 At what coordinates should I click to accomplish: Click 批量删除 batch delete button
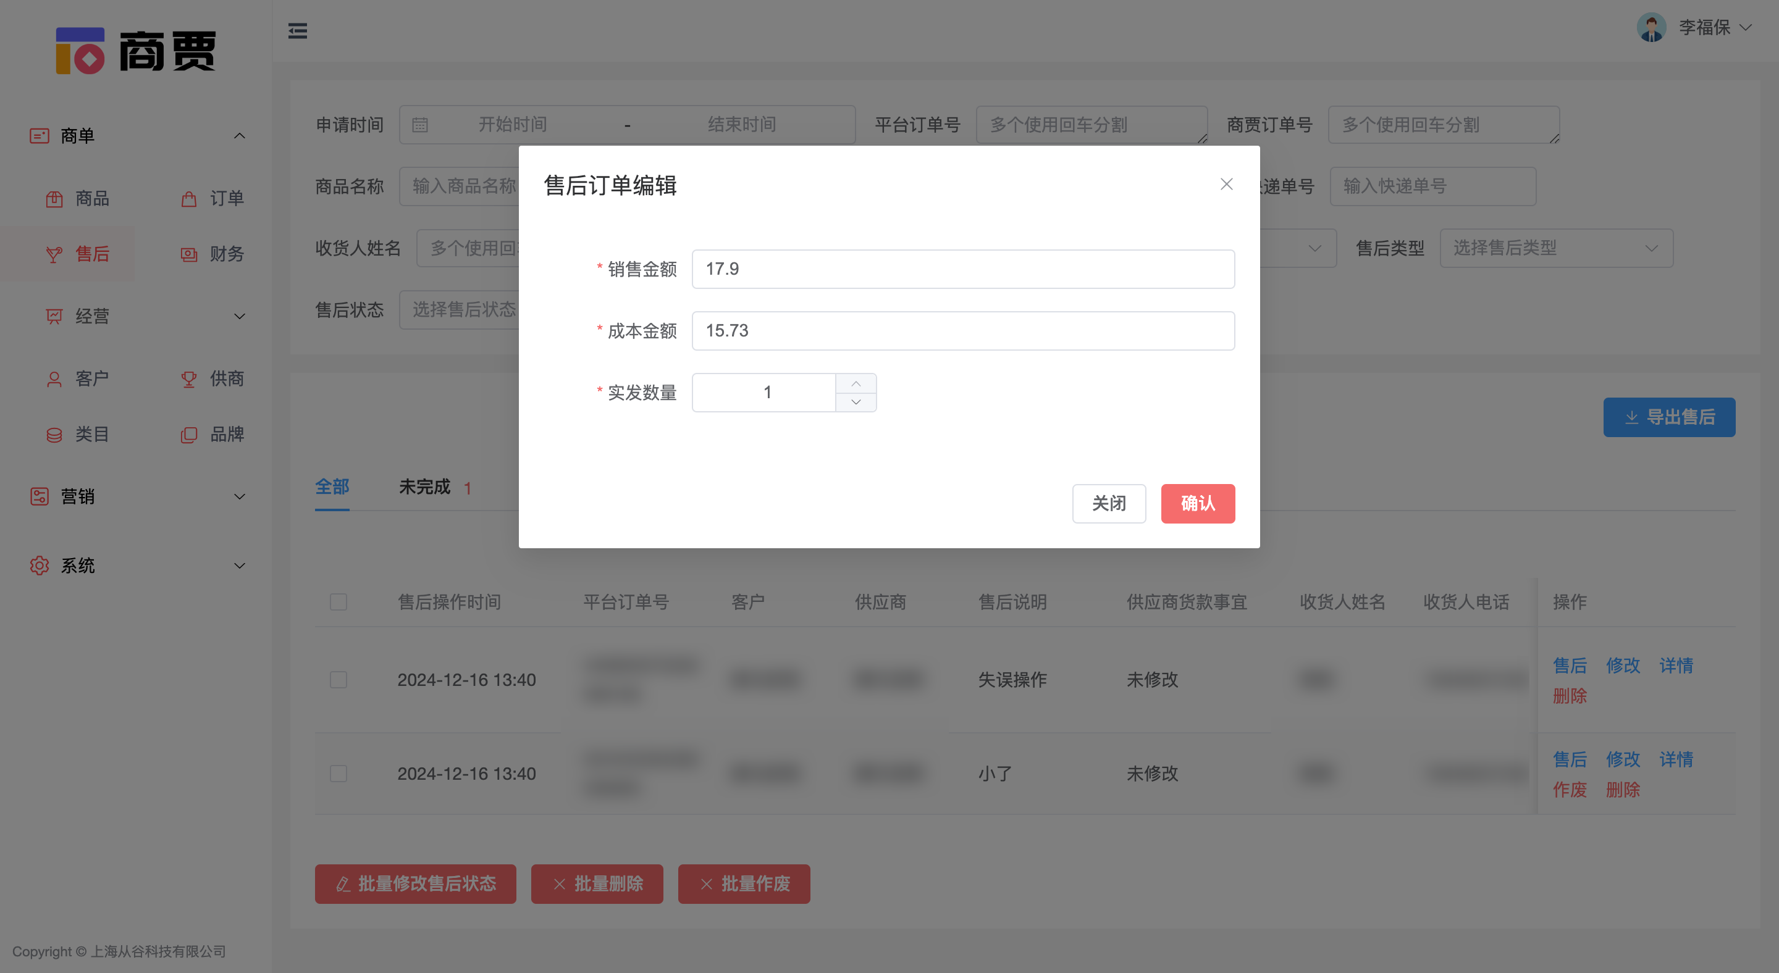tap(596, 884)
